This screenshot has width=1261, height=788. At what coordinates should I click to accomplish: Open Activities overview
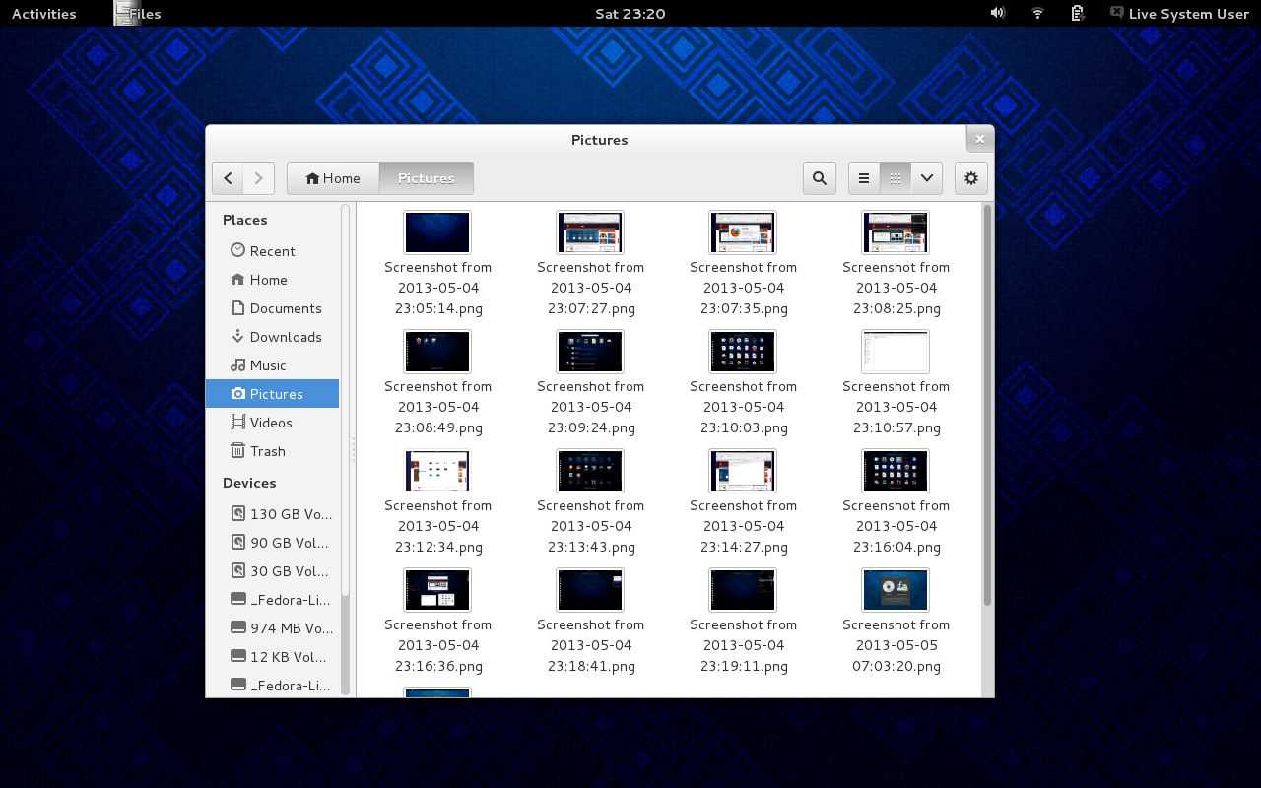click(x=43, y=14)
